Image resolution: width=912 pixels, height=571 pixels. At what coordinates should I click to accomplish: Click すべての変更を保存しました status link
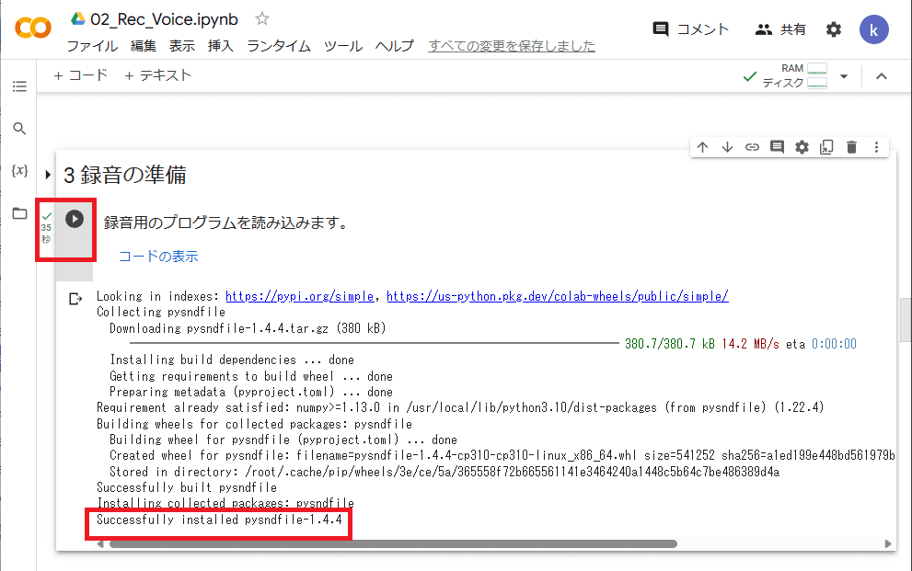click(x=512, y=46)
